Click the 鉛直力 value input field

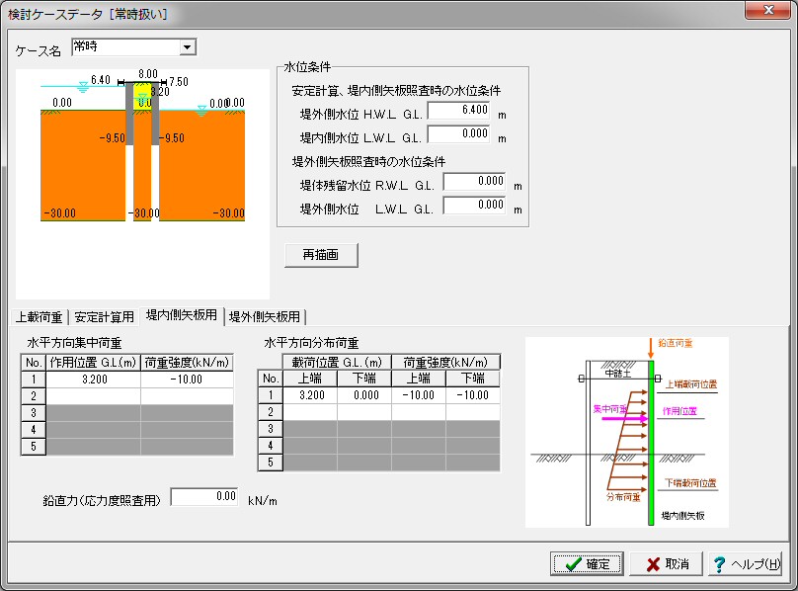(203, 497)
